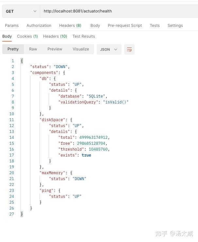Viewport: 198px width, 242px height.
Task: View response Cookies (1) tab
Action: pyautogui.click(x=27, y=36)
